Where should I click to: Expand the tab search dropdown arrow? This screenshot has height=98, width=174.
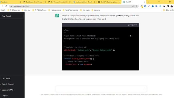click(x=159, y=2)
